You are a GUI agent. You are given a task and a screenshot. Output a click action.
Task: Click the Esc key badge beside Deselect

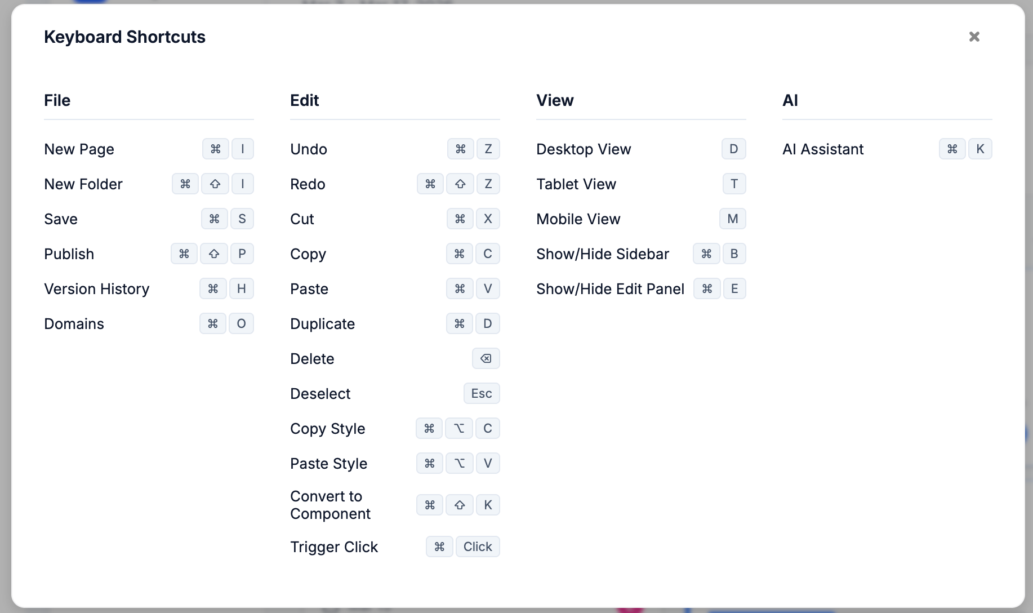[x=481, y=393]
